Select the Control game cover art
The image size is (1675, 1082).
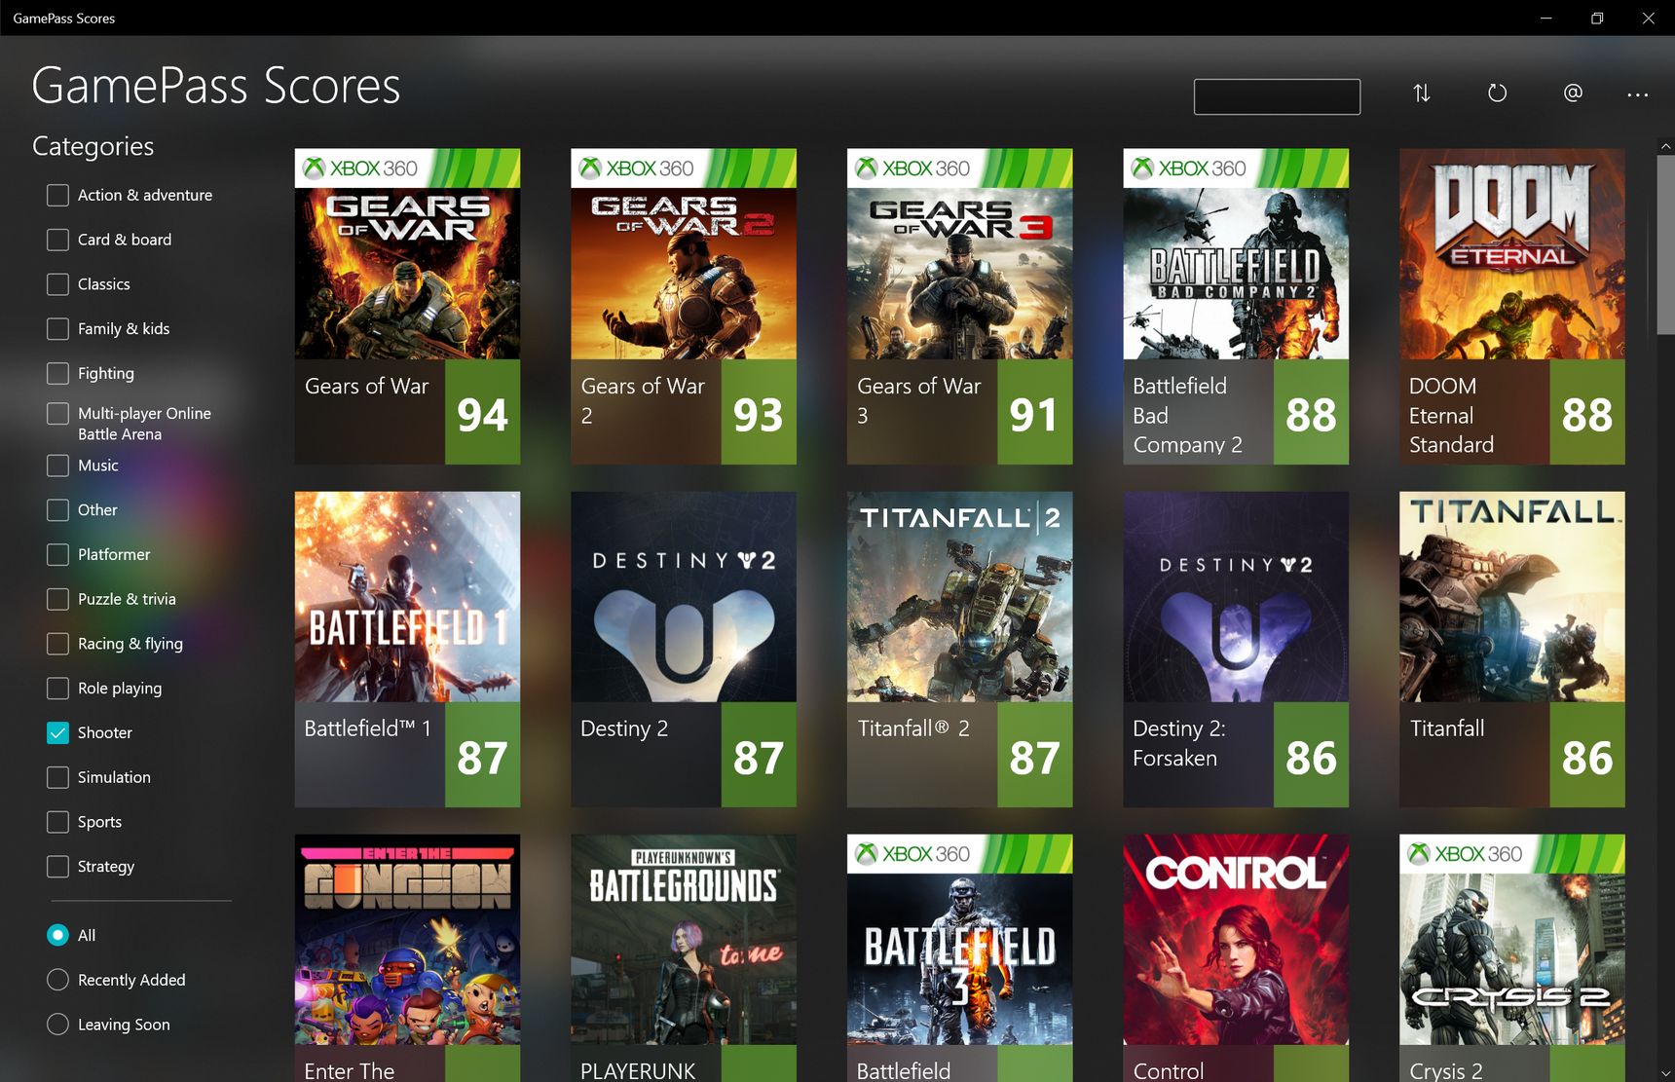click(x=1236, y=940)
